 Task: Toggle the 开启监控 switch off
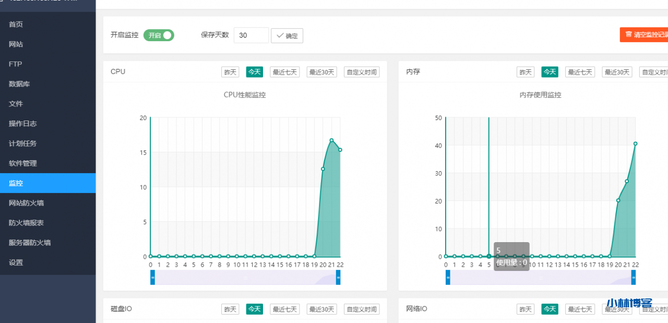(159, 35)
